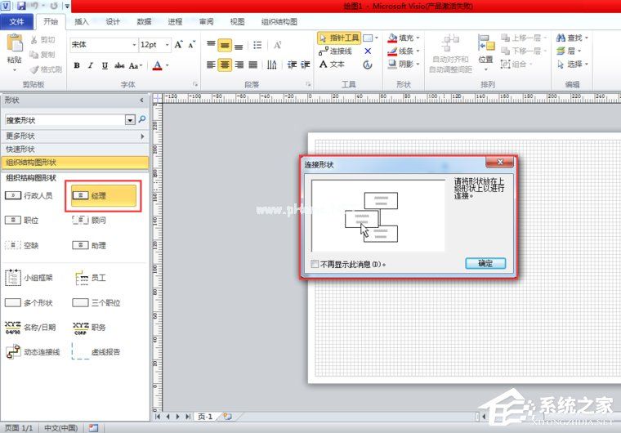Click the Save icon in quick access toolbar
621x433 pixels.
pos(21,6)
